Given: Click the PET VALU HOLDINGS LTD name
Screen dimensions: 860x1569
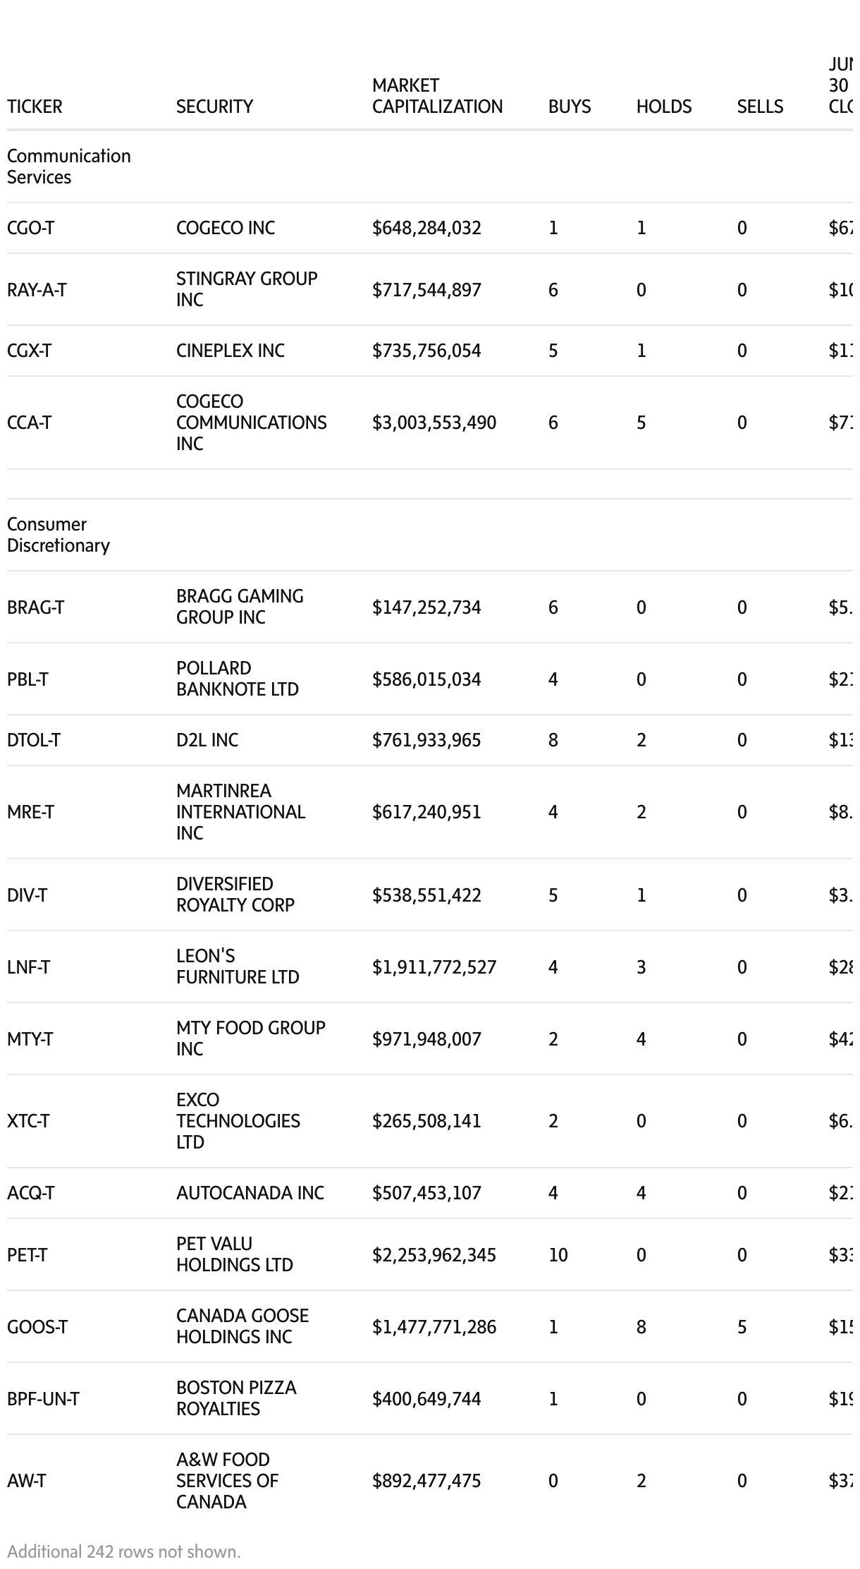Looking at the screenshot, I should click(x=234, y=1254).
